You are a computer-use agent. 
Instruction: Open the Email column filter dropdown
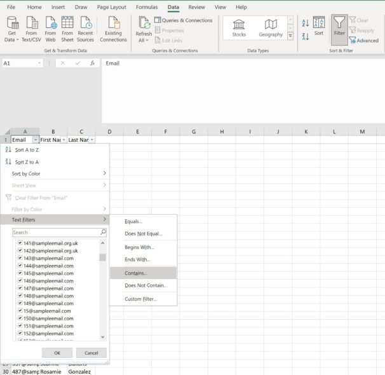pos(35,140)
